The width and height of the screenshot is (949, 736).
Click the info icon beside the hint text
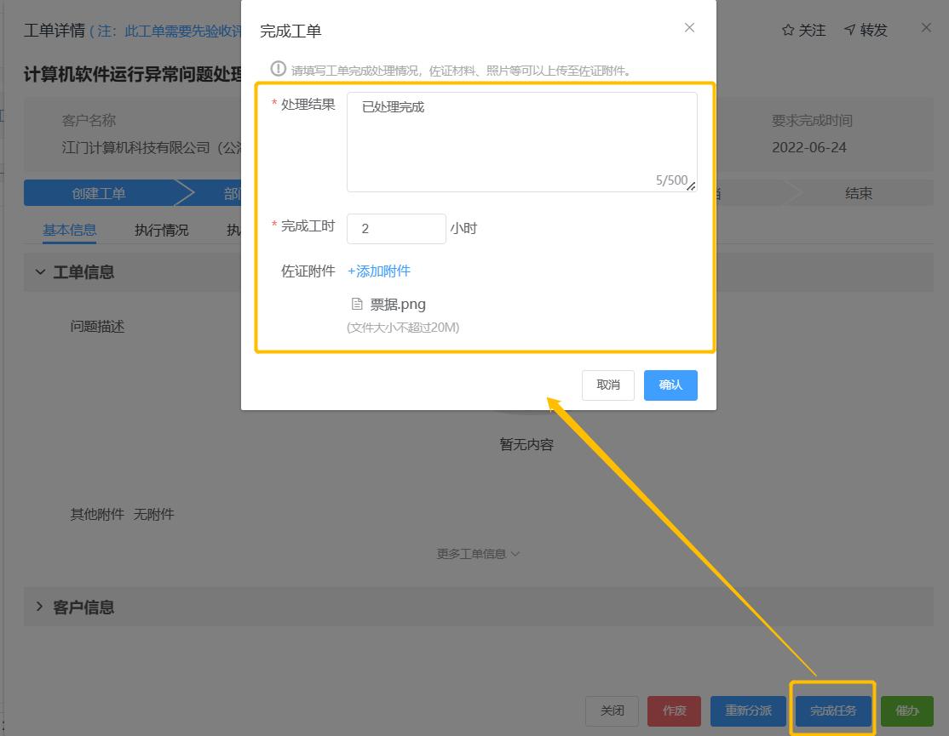278,69
